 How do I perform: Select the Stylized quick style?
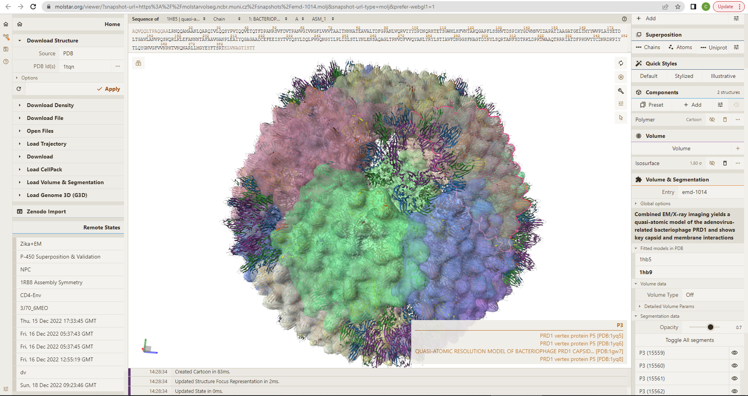[x=684, y=76]
